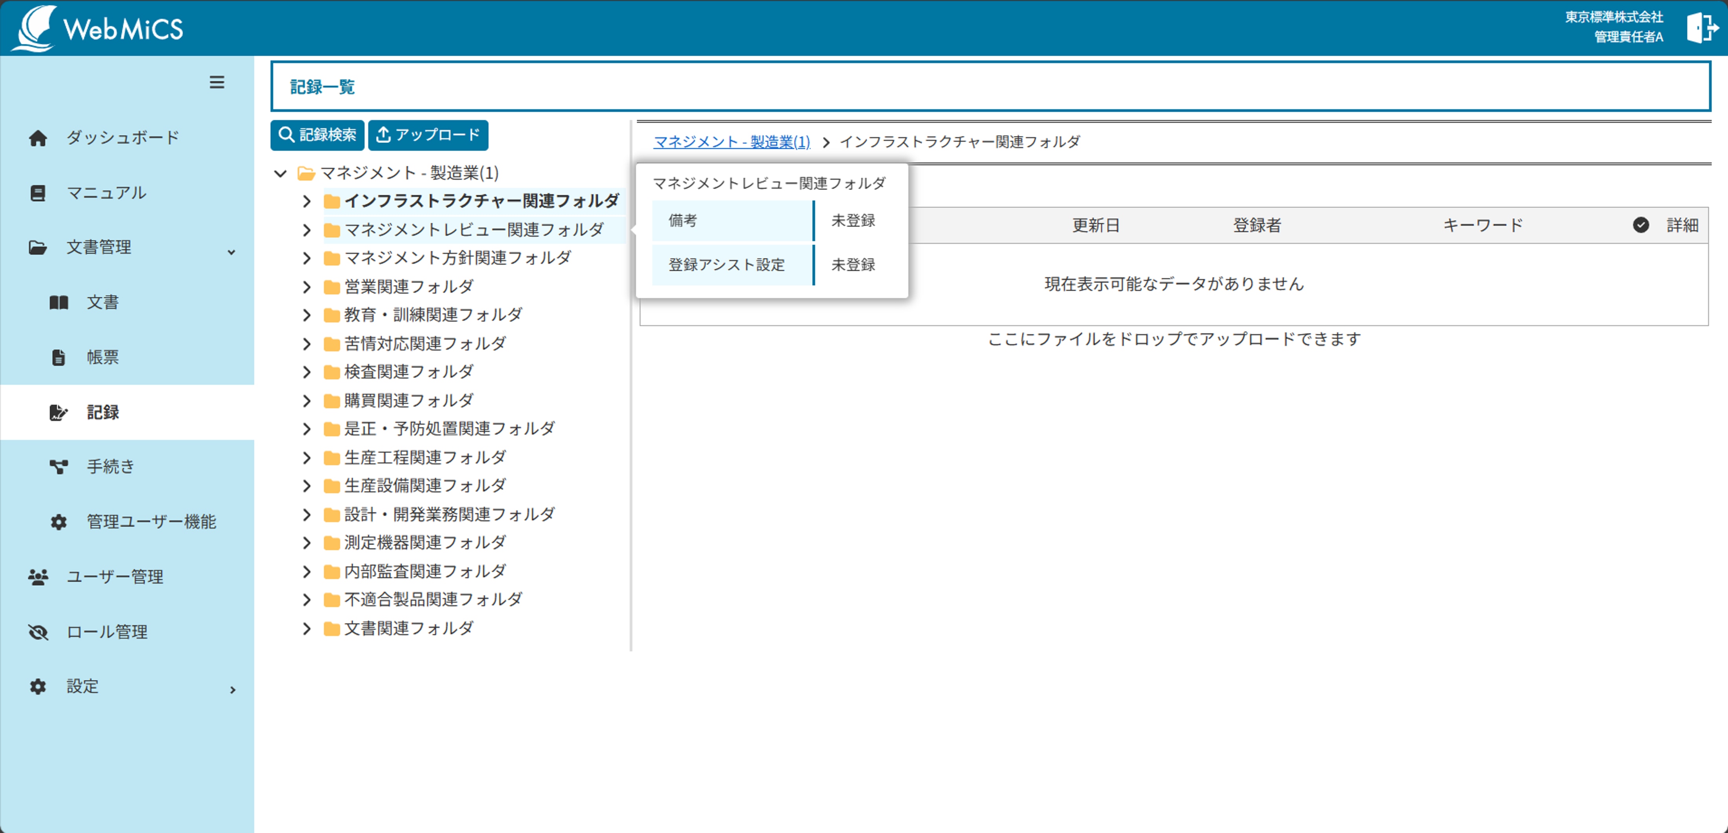Open 文書 in the sidebar menu
This screenshot has width=1728, height=833.
pyautogui.click(x=103, y=302)
